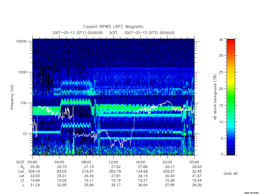Viewport: 259px width, 194px height.
Task: Click the longitude value "350.79"
Action: click(x=115, y=172)
